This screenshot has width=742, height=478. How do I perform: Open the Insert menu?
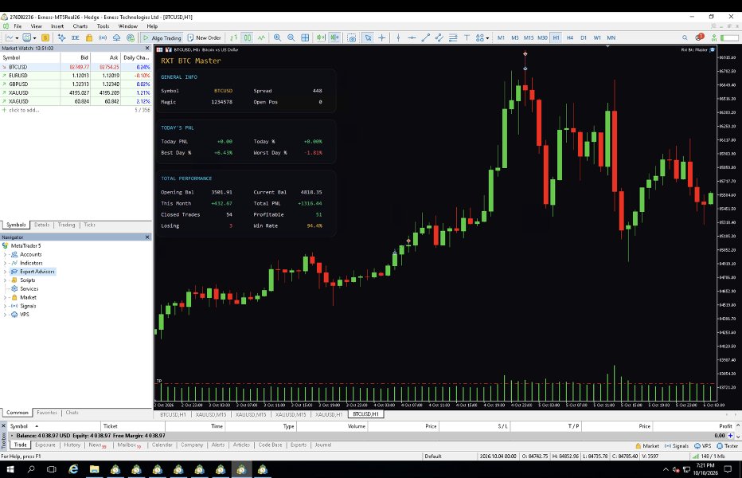tap(57, 26)
